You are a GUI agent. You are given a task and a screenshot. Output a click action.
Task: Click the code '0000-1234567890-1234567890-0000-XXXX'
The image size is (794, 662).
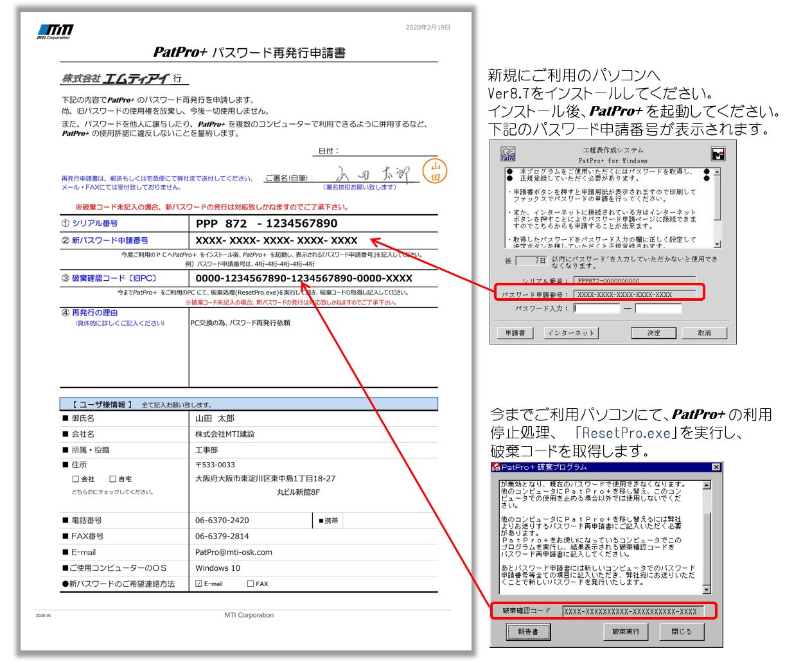[304, 278]
